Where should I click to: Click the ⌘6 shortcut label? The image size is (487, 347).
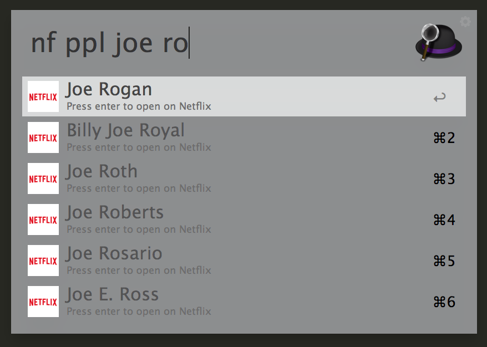click(444, 302)
